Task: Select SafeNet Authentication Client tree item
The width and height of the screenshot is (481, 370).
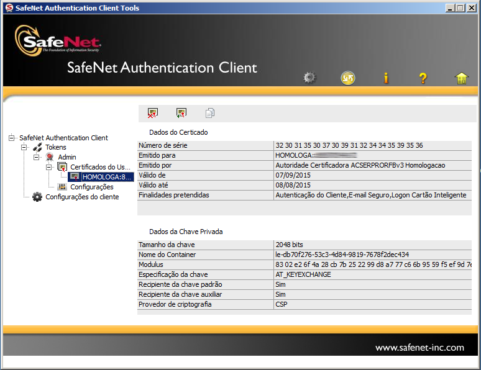Action: 63,138
